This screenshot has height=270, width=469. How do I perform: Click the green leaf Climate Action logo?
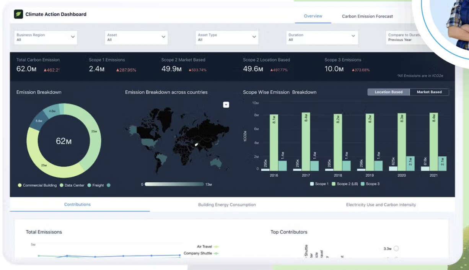pyautogui.click(x=18, y=14)
